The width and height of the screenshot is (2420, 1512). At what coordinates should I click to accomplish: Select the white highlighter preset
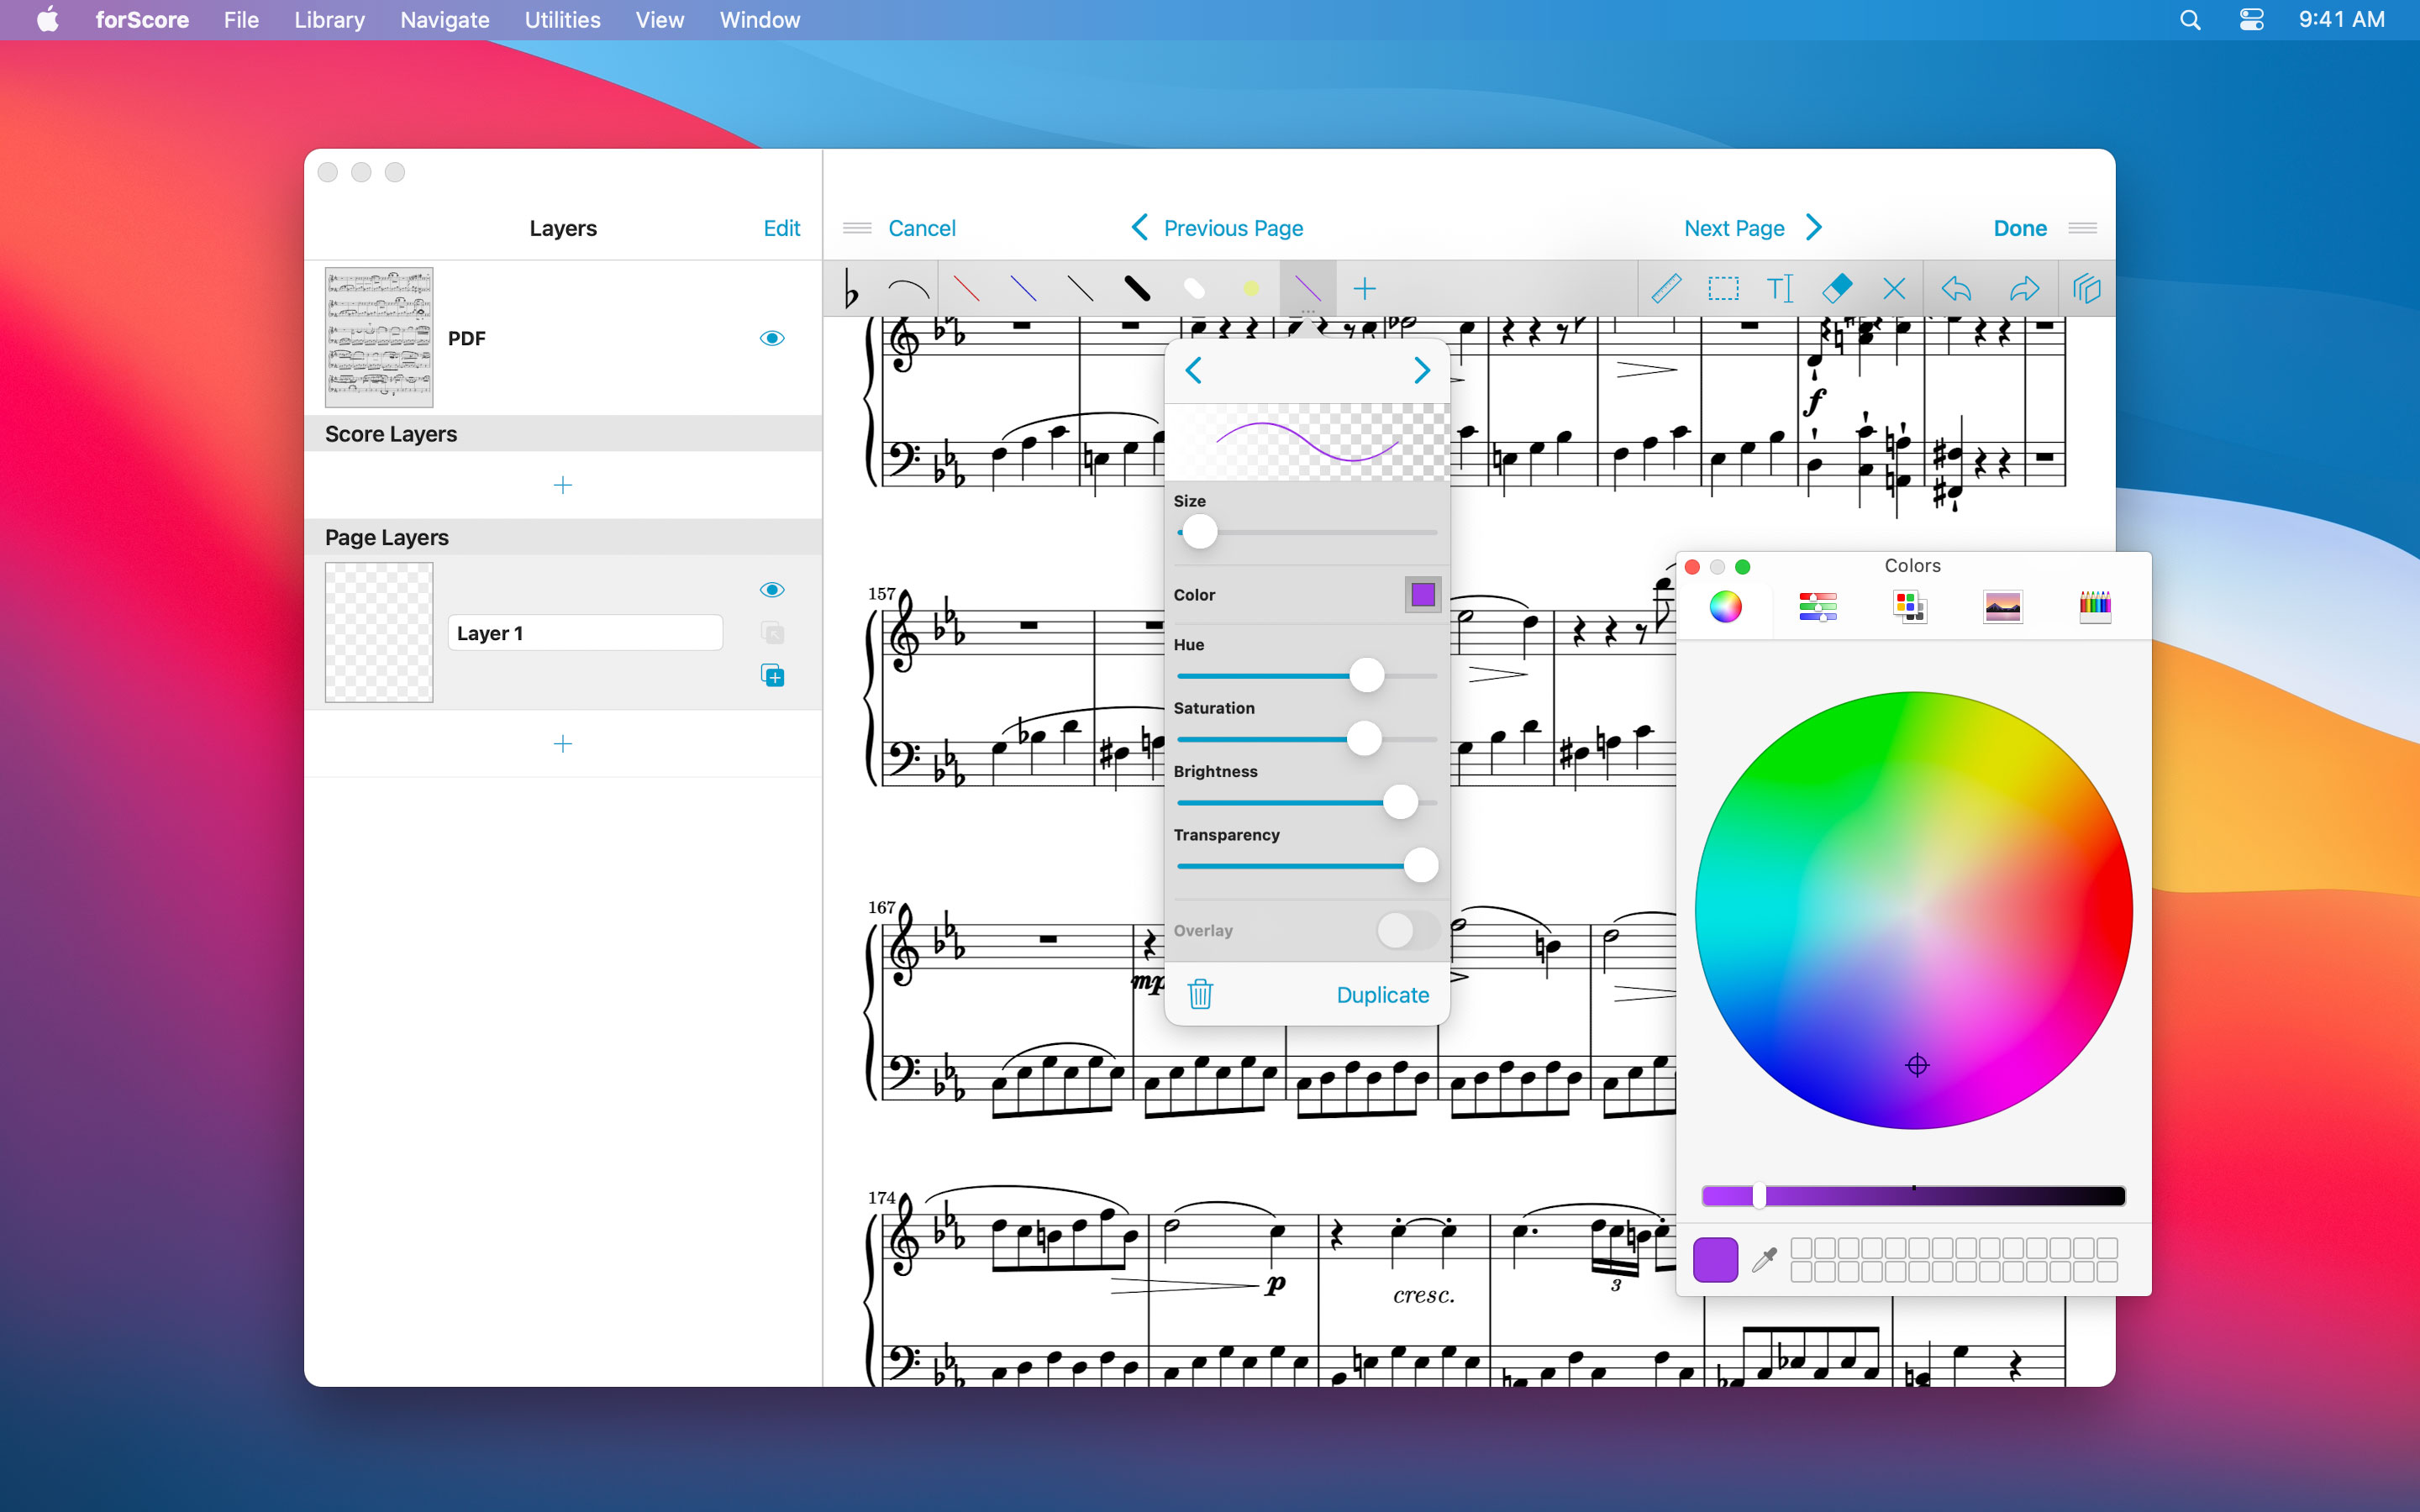pyautogui.click(x=1194, y=289)
